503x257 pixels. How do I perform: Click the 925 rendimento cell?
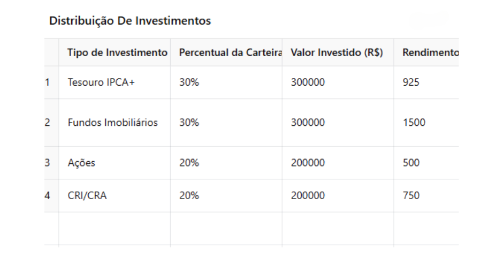411,82
